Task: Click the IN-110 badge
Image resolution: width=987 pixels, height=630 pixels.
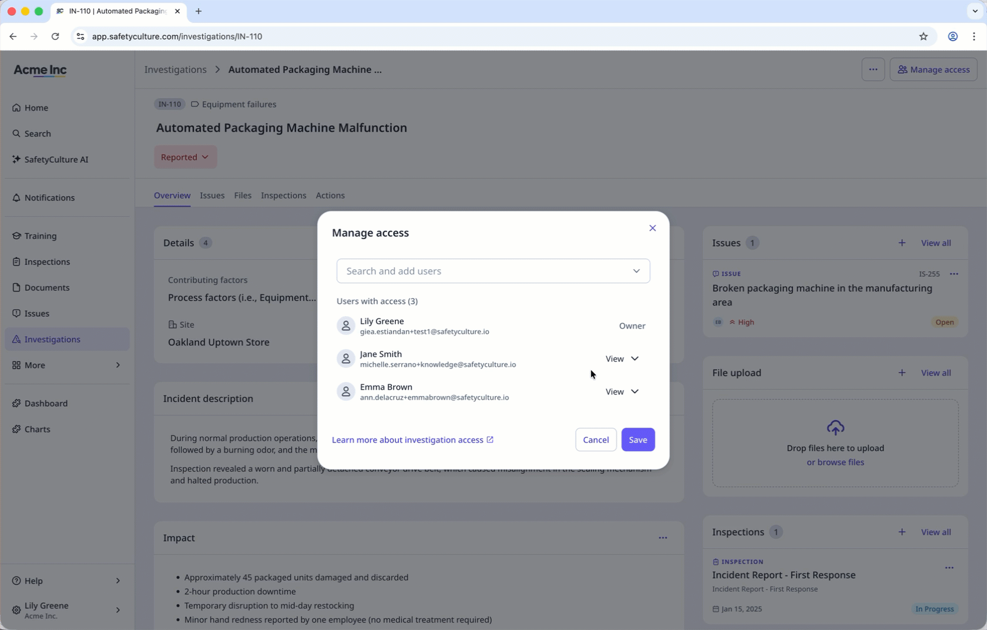Action: (x=170, y=104)
